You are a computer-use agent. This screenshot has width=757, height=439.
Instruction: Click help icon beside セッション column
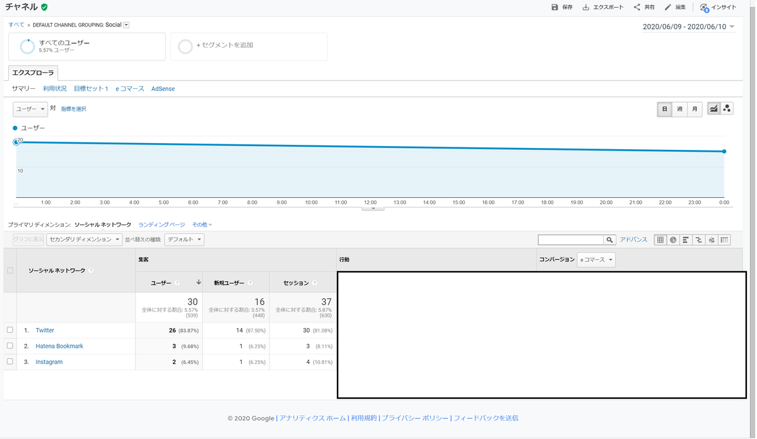click(x=314, y=283)
